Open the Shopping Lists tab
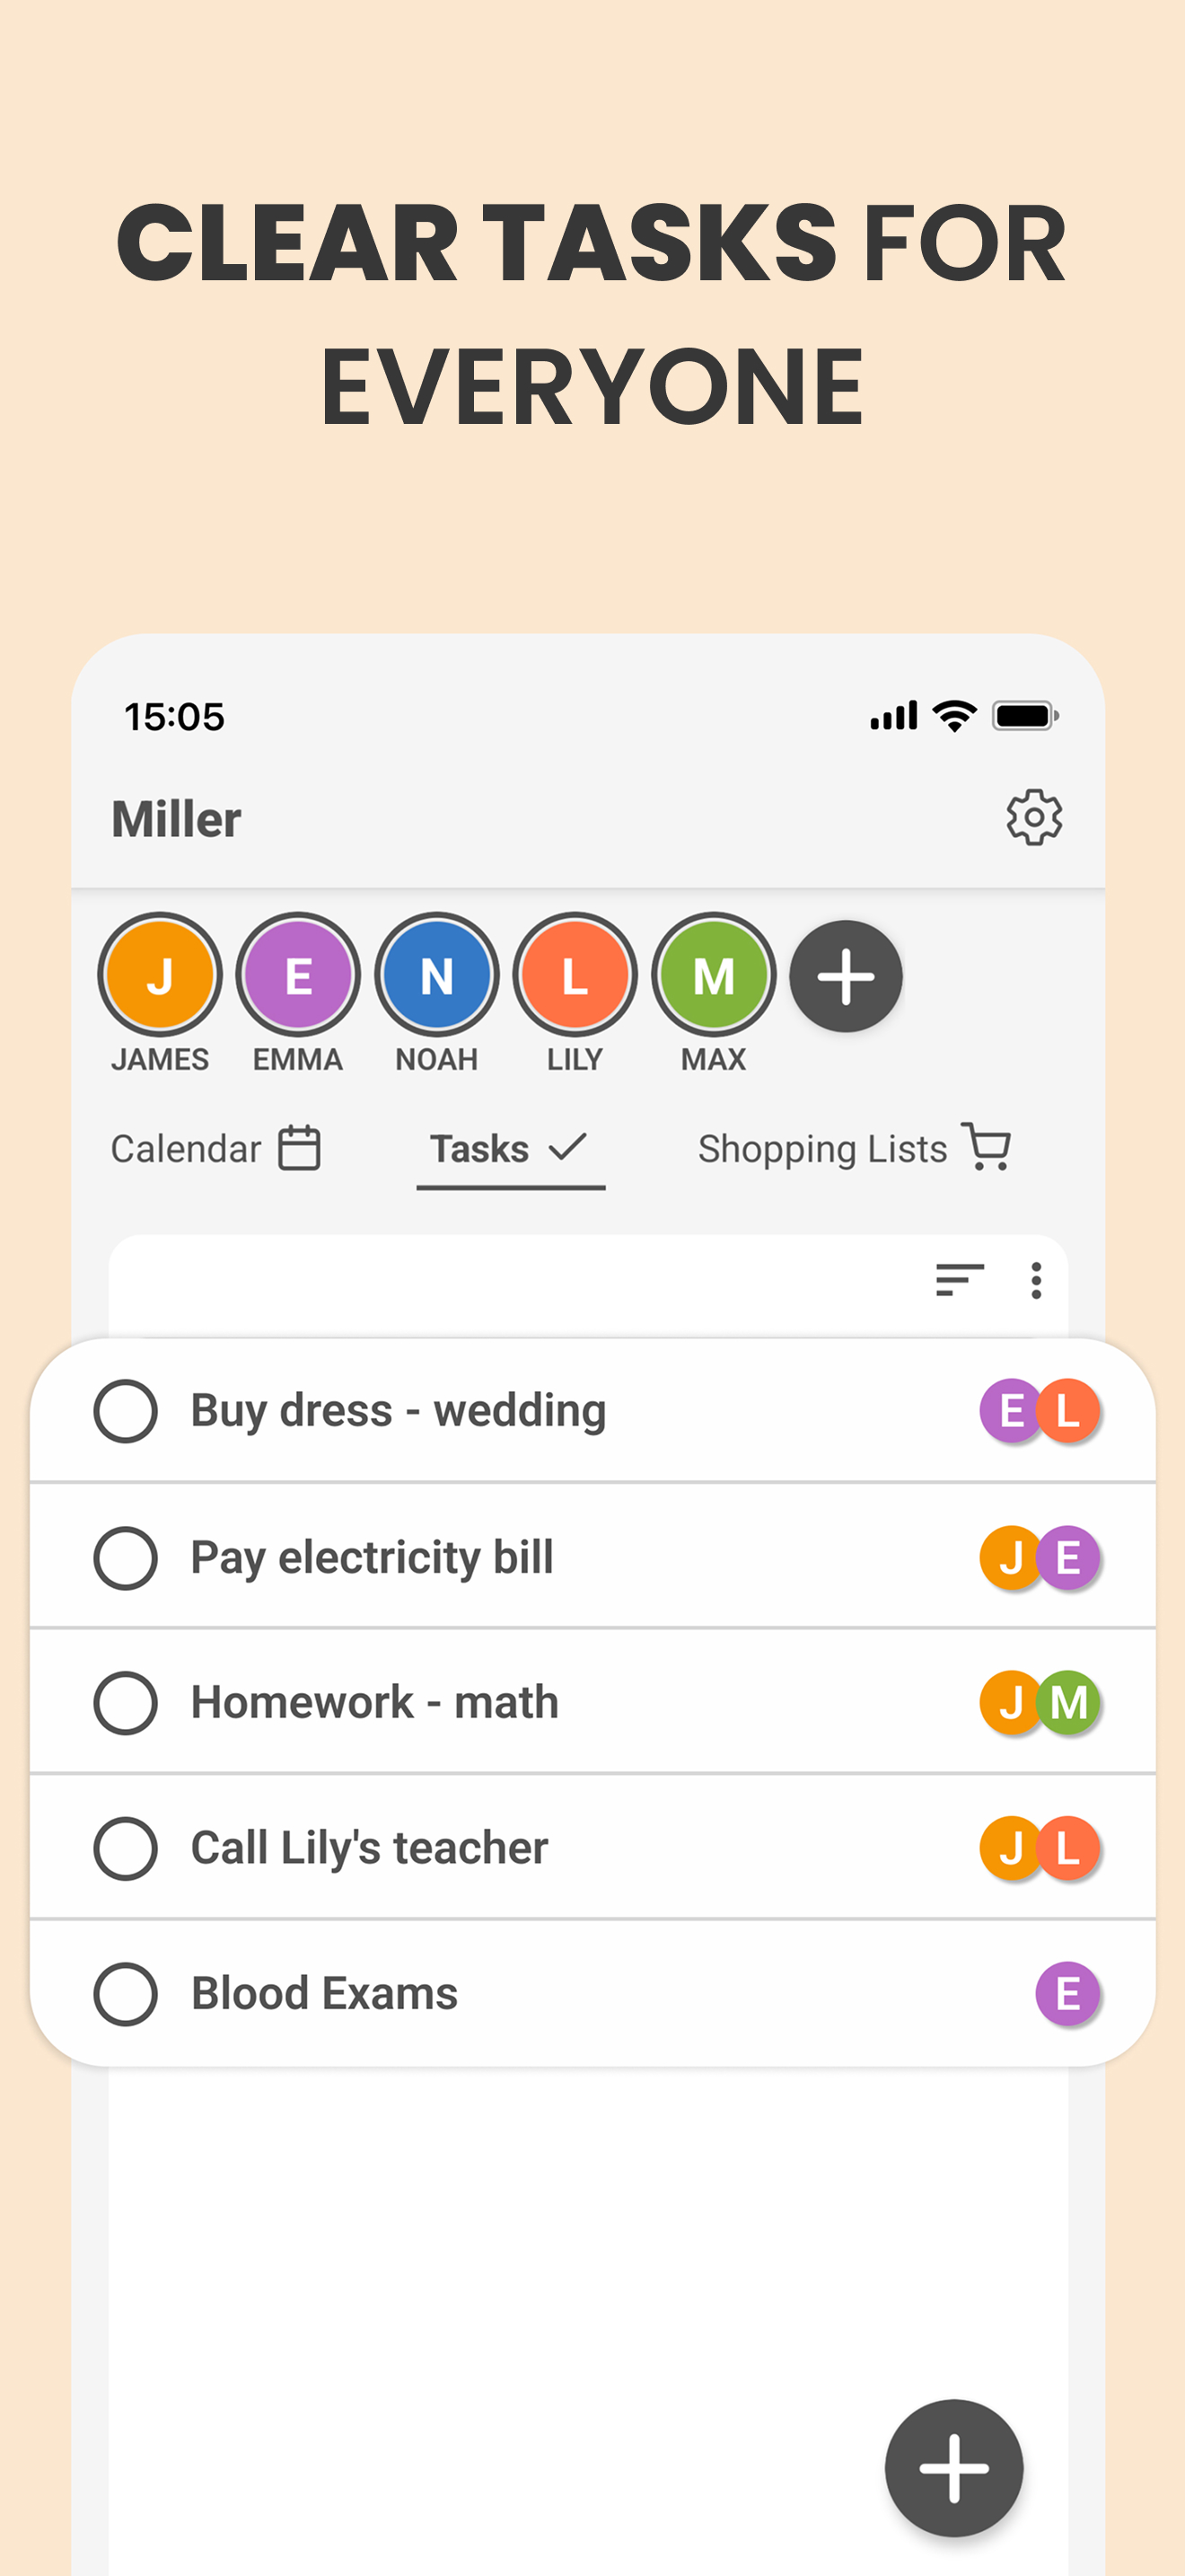1185x2576 pixels. coord(821,1147)
